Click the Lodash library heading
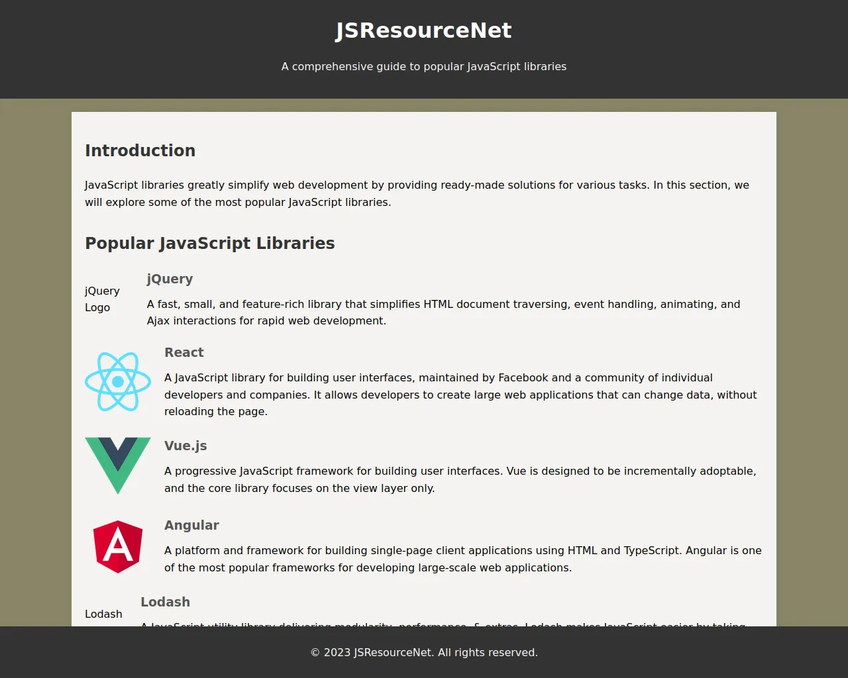The height and width of the screenshot is (678, 848). (x=165, y=602)
